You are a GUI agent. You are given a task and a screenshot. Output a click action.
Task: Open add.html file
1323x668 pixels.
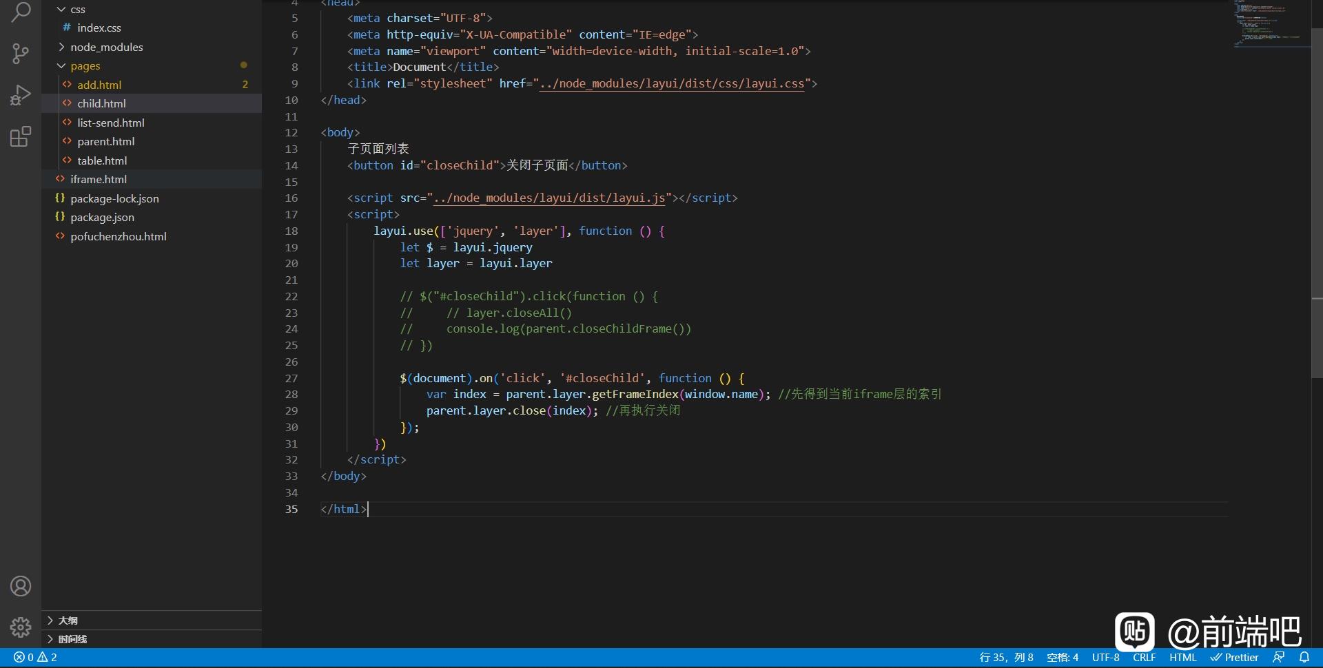(x=152, y=85)
